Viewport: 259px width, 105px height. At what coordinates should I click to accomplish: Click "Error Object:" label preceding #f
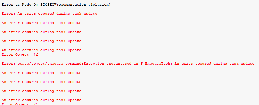point(16,54)
